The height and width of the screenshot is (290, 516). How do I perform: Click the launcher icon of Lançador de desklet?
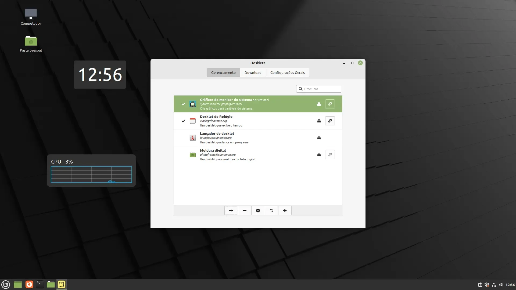193,138
